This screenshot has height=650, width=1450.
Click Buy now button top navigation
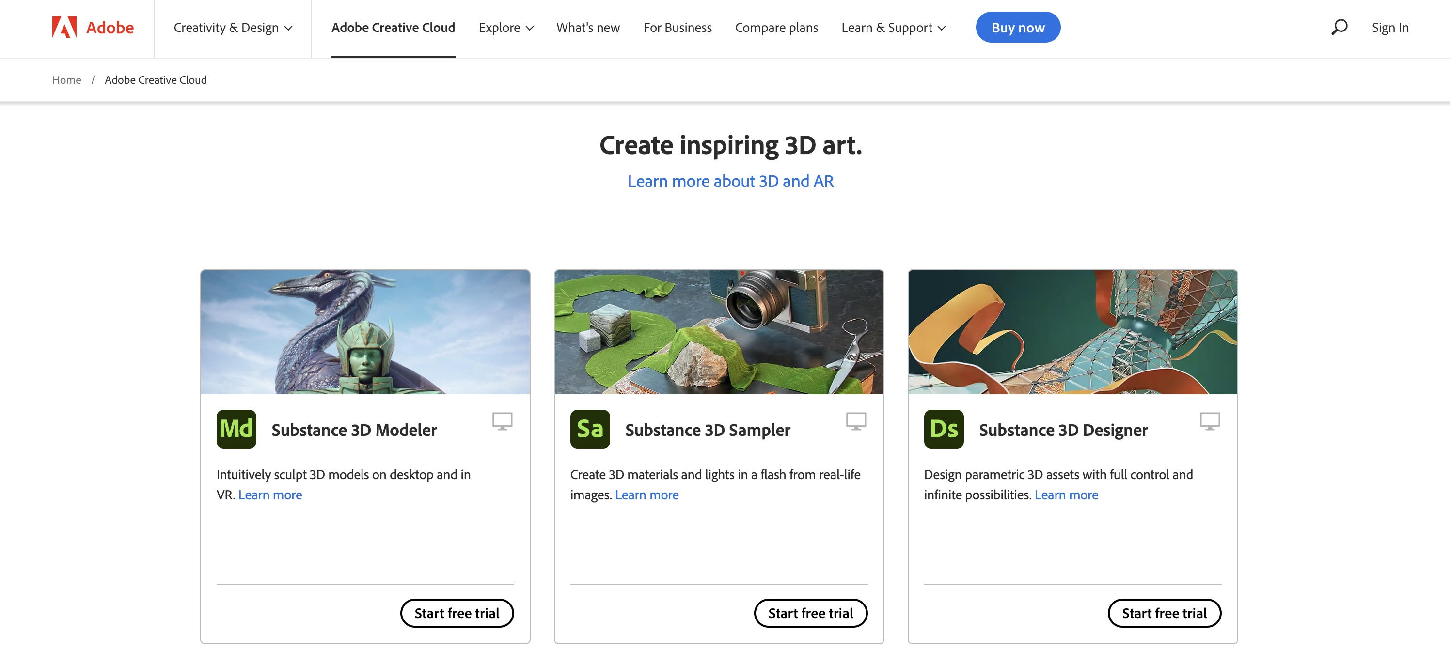pos(1018,27)
